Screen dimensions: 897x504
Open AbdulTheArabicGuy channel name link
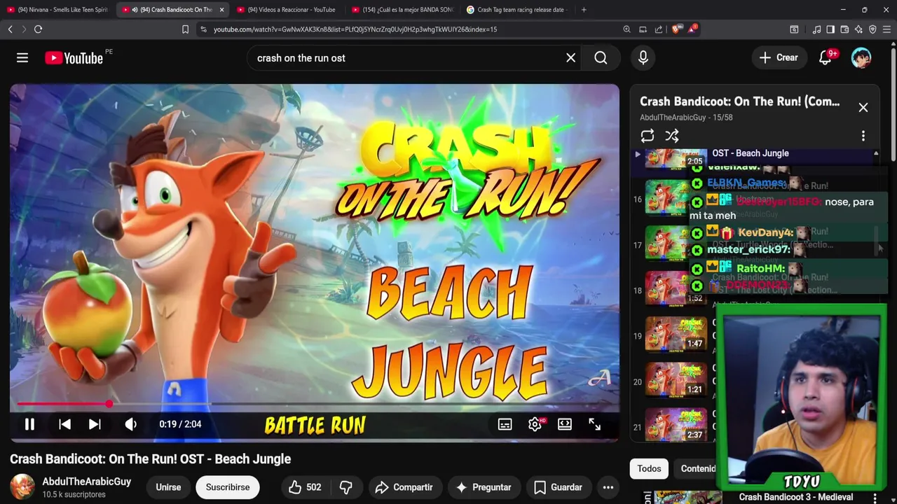point(87,482)
